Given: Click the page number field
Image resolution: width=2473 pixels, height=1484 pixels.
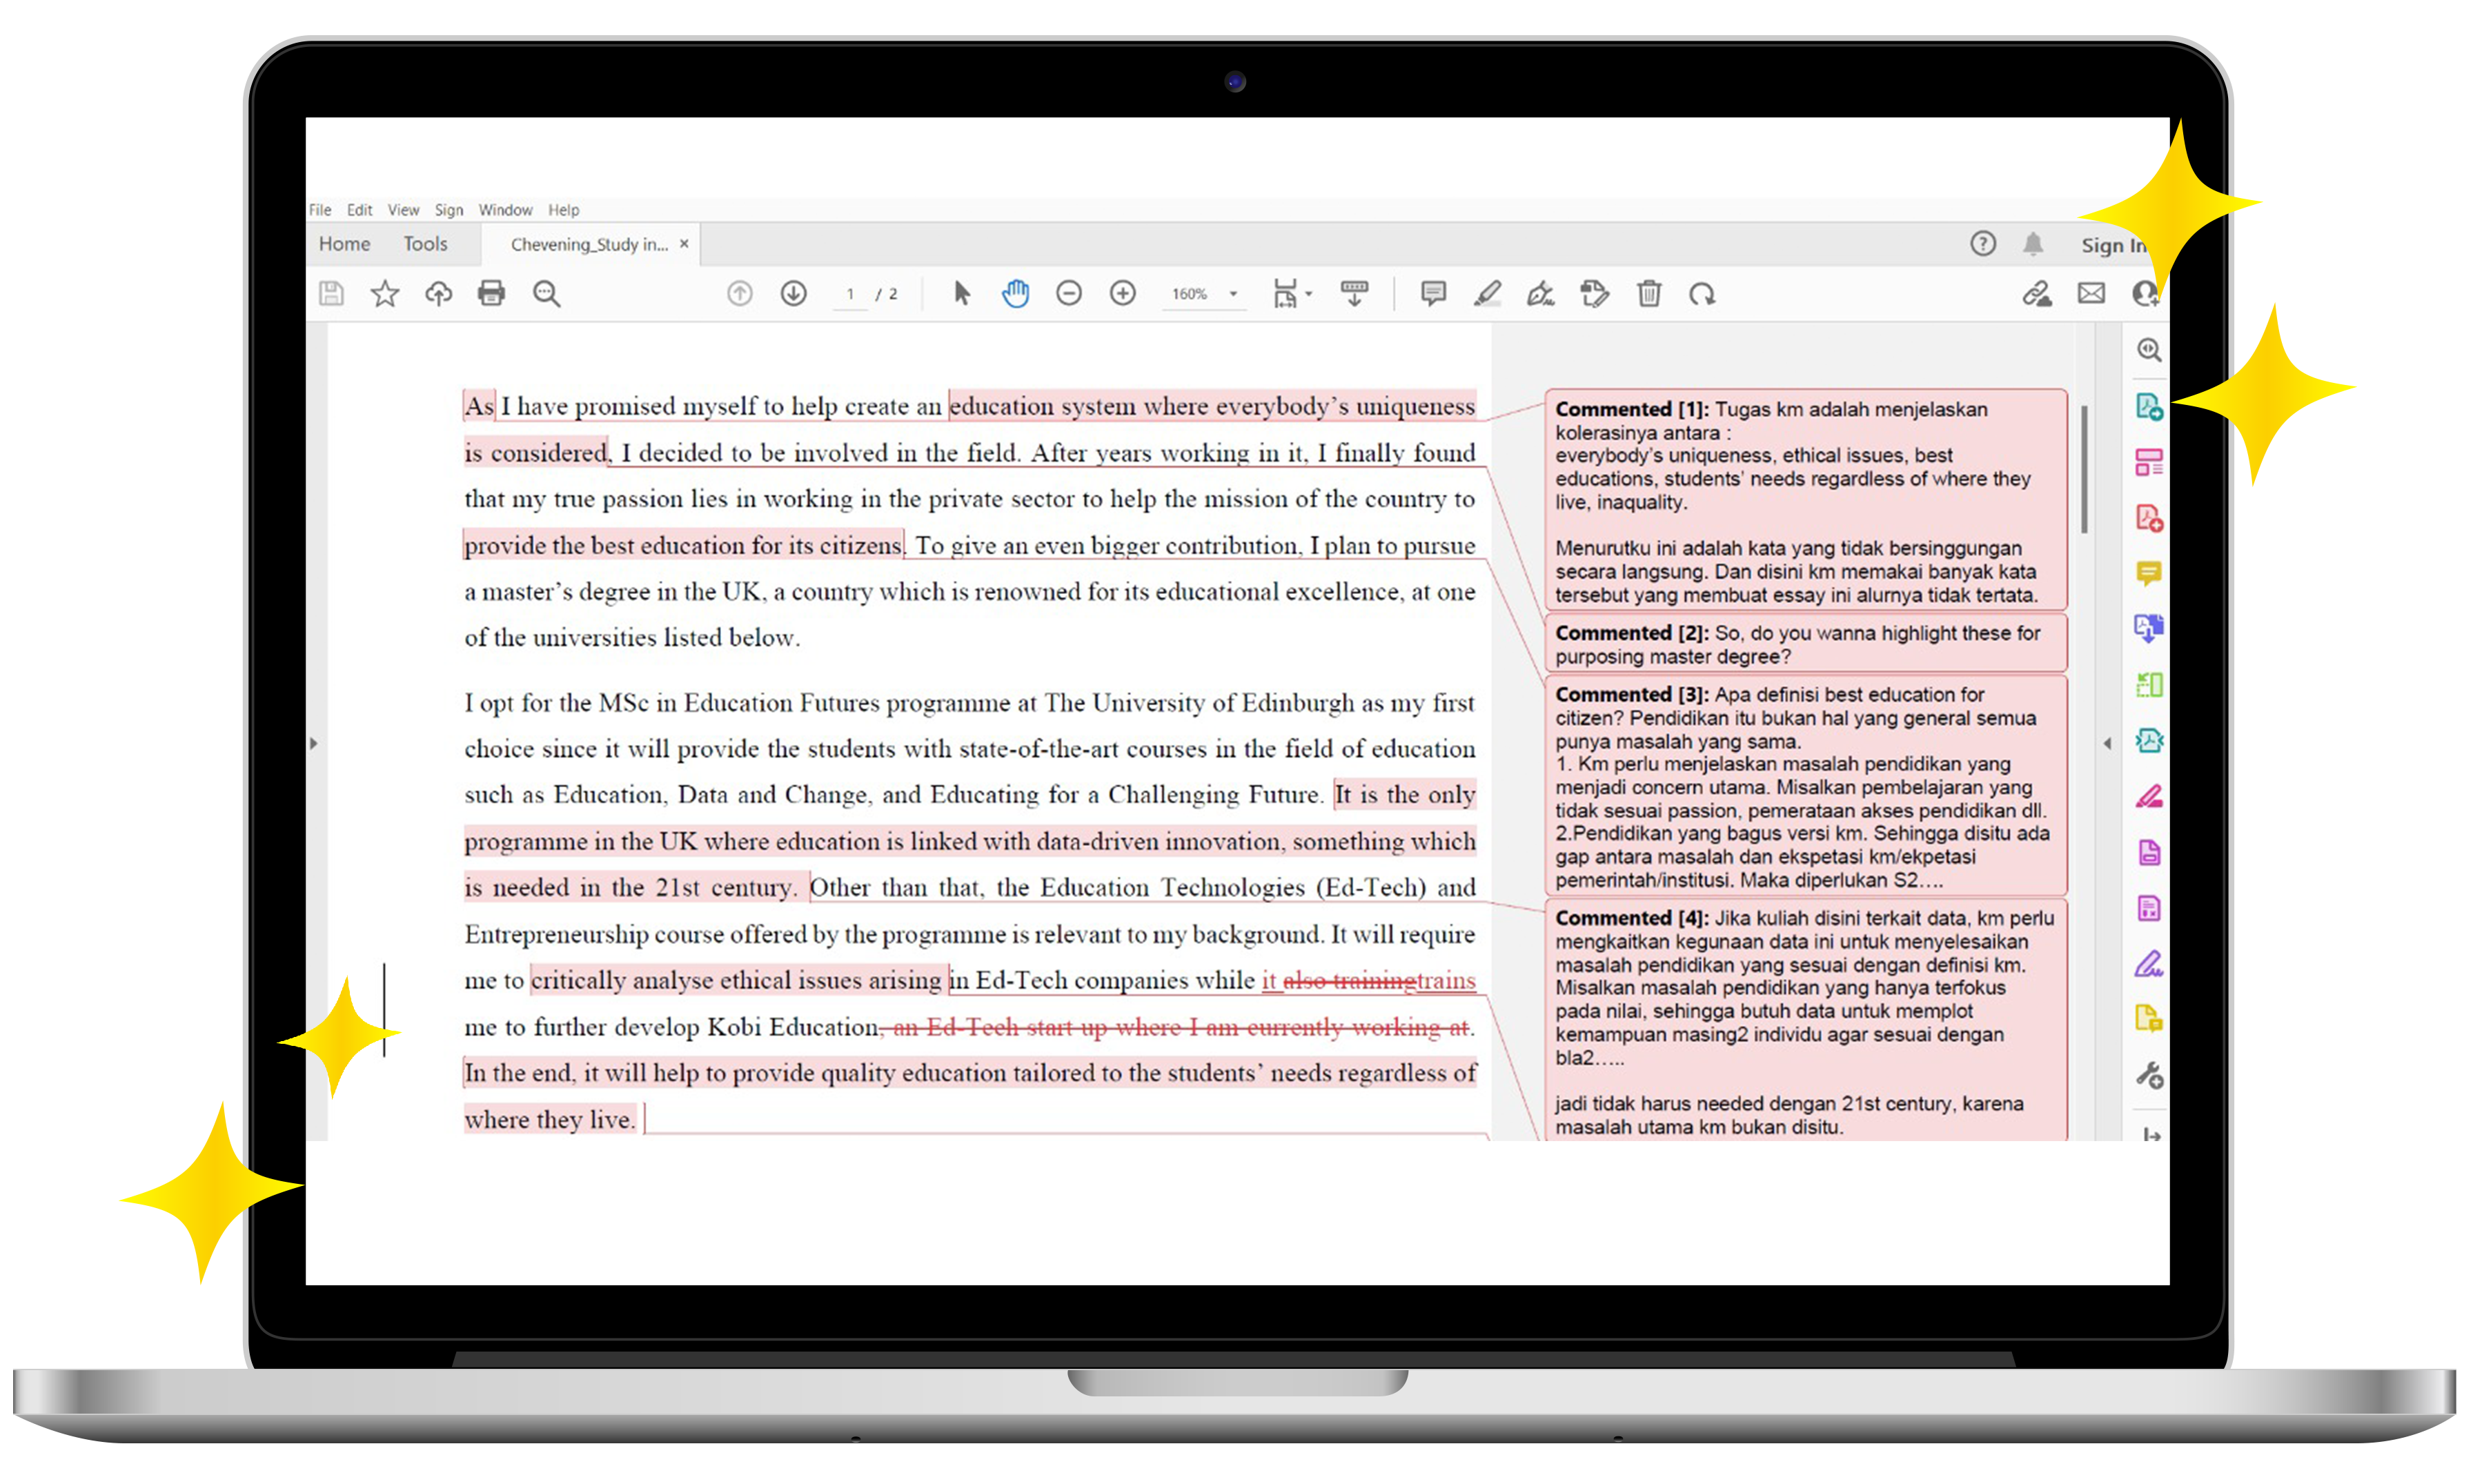Looking at the screenshot, I should coord(850,294).
